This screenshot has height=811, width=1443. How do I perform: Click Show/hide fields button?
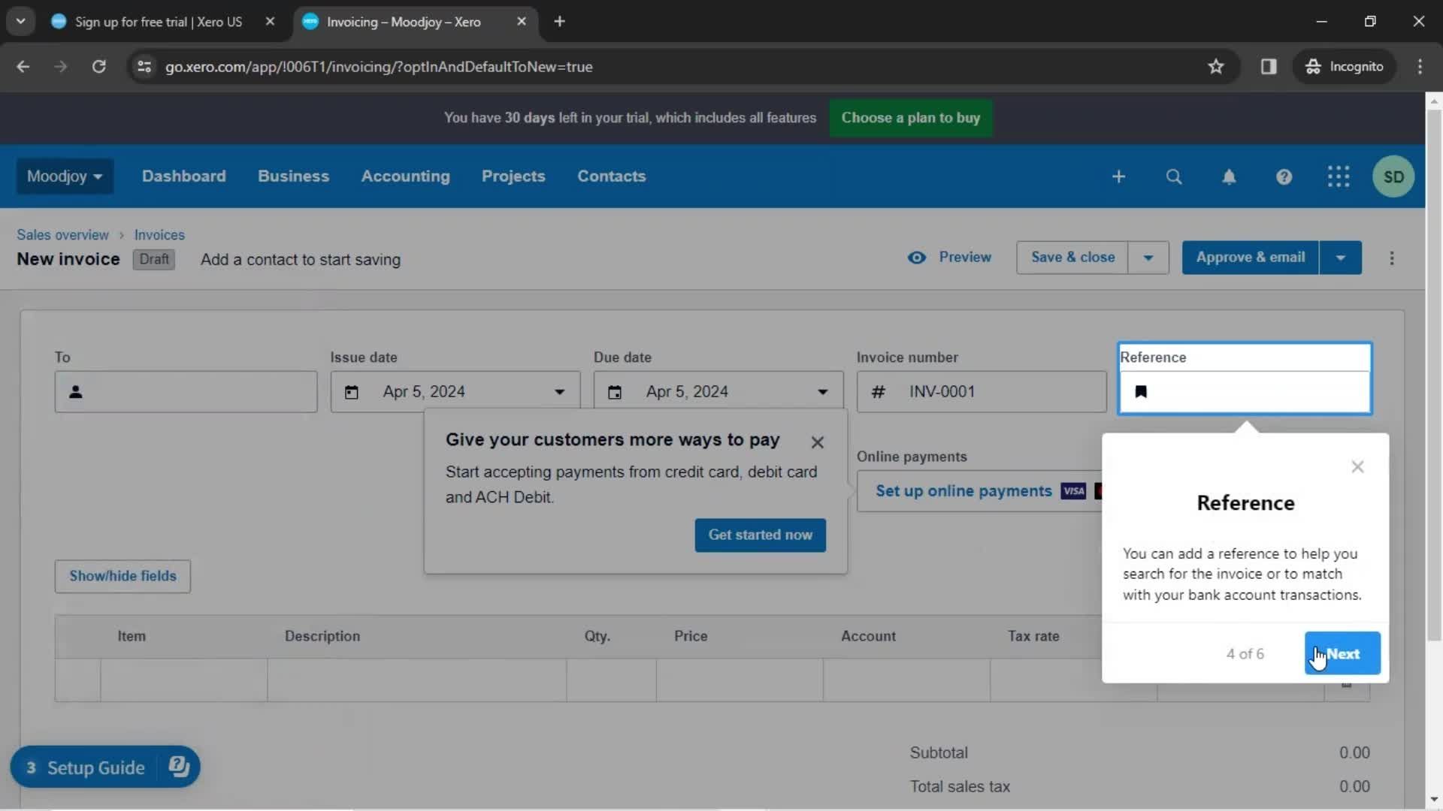[123, 576]
